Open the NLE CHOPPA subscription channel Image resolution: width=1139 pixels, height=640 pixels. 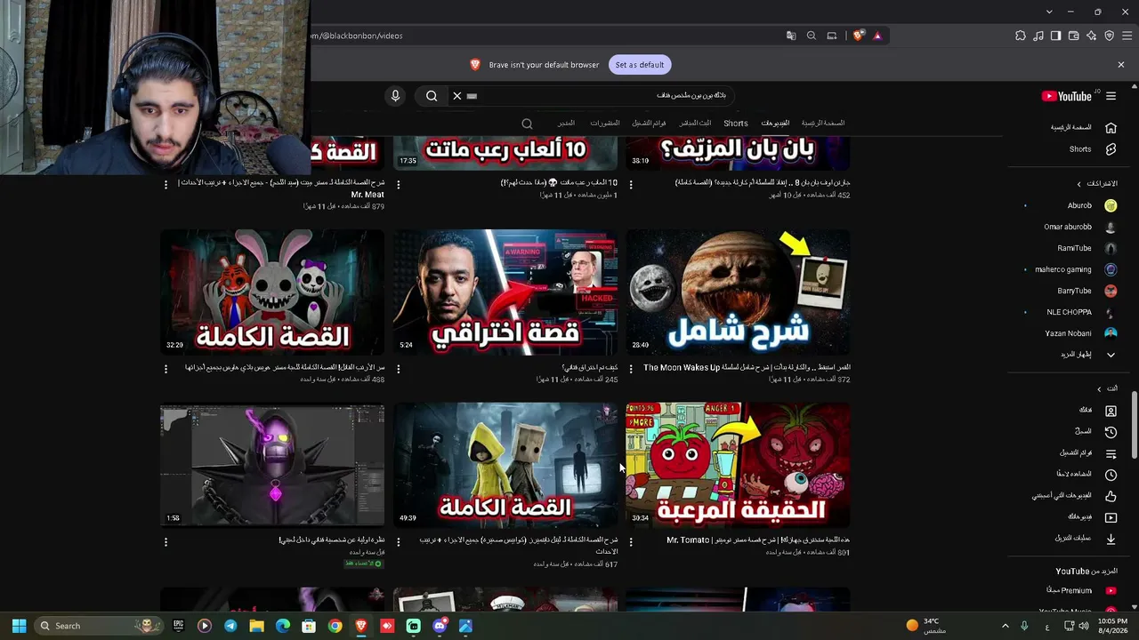(1082, 312)
